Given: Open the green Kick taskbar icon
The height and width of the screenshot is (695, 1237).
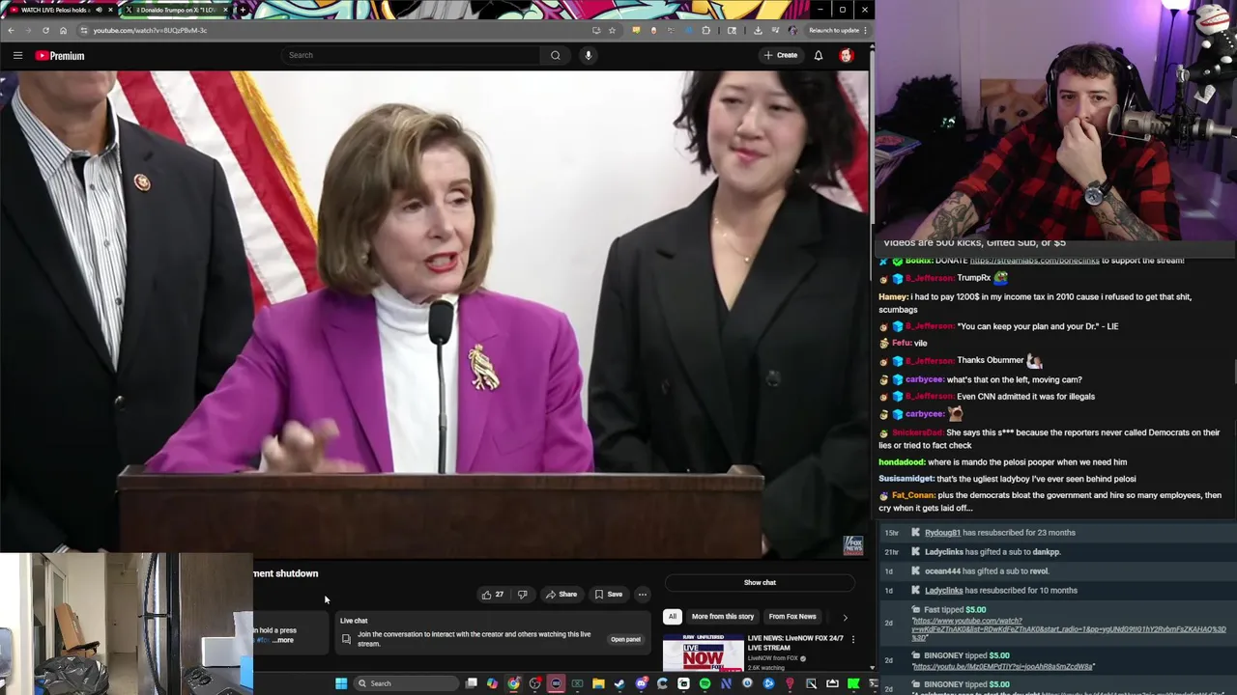Looking at the screenshot, I should pos(852,683).
